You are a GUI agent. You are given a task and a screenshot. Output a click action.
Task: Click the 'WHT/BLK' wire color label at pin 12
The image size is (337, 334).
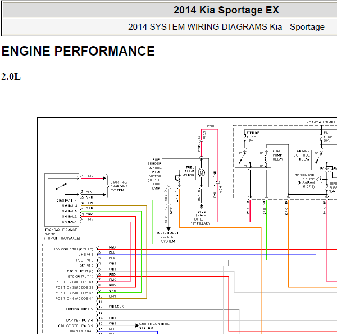pyautogui.click(x=116, y=306)
